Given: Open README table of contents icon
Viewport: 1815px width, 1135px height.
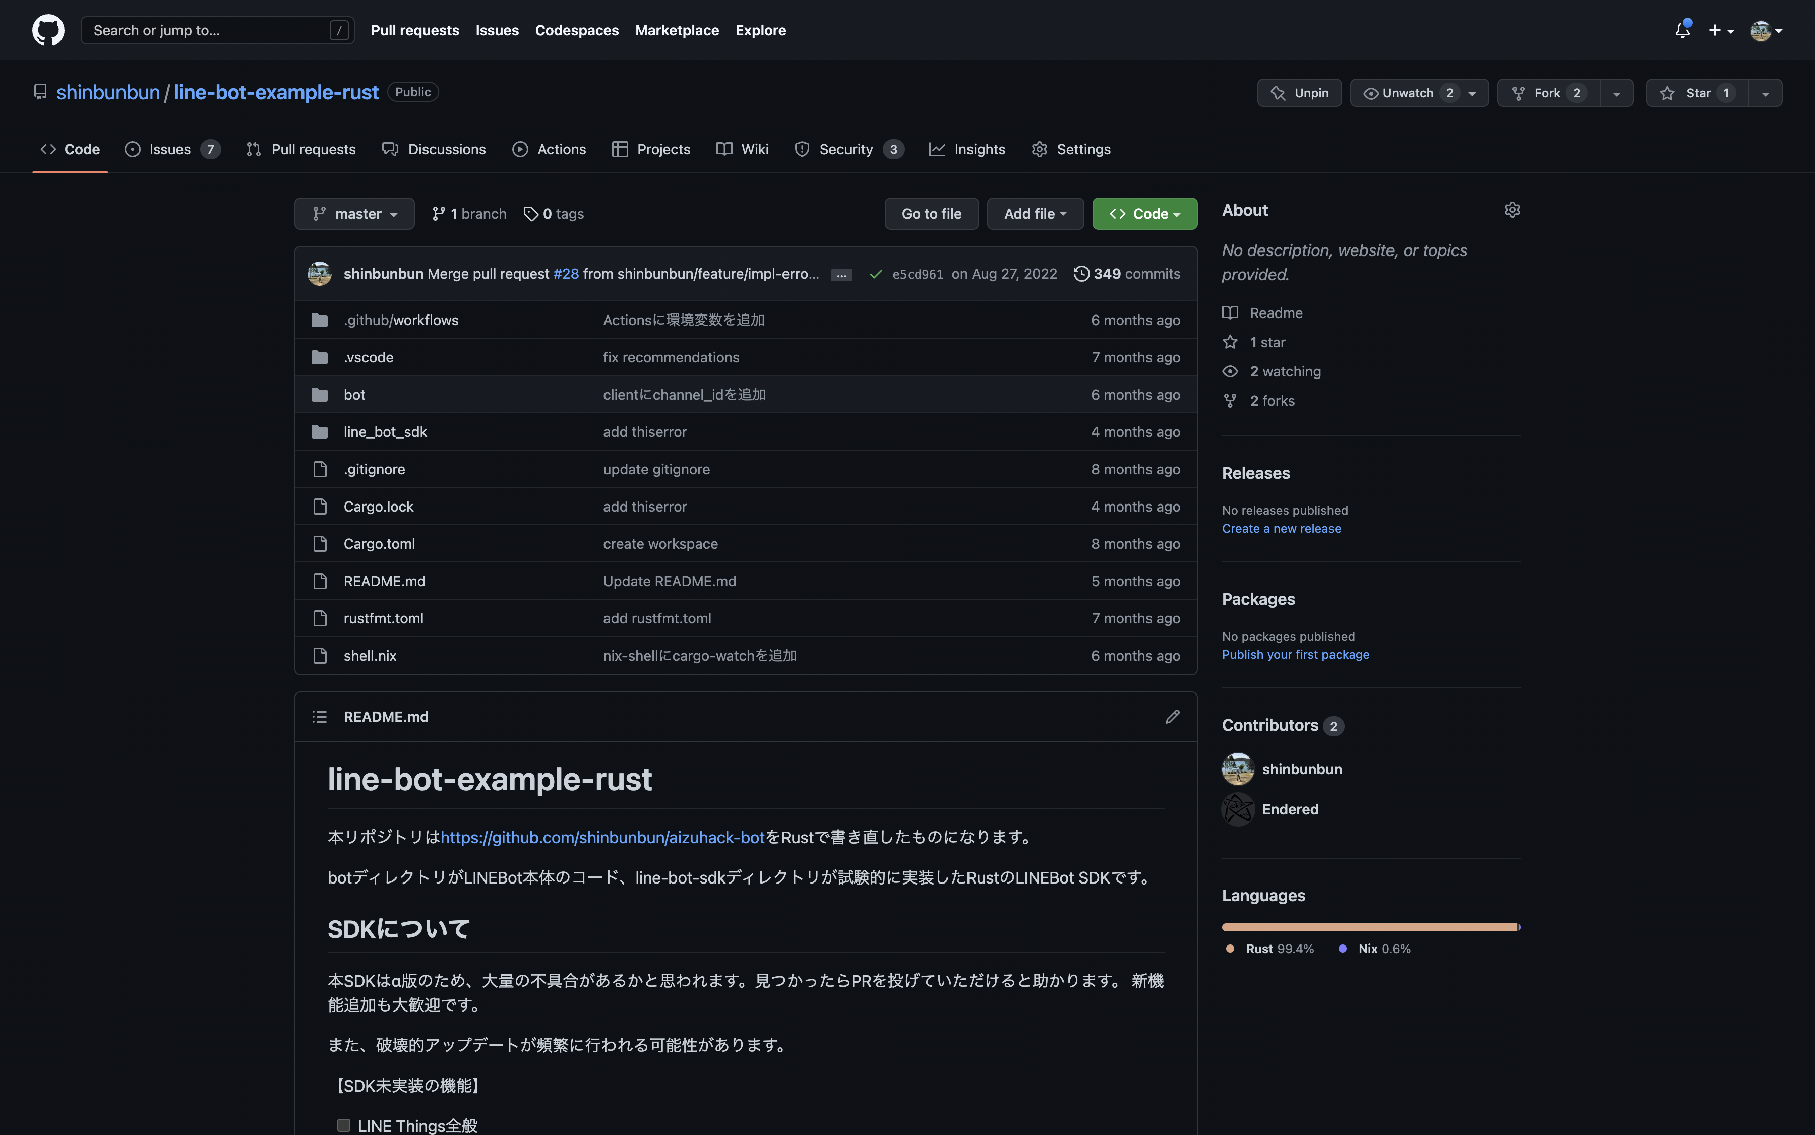Looking at the screenshot, I should (320, 717).
